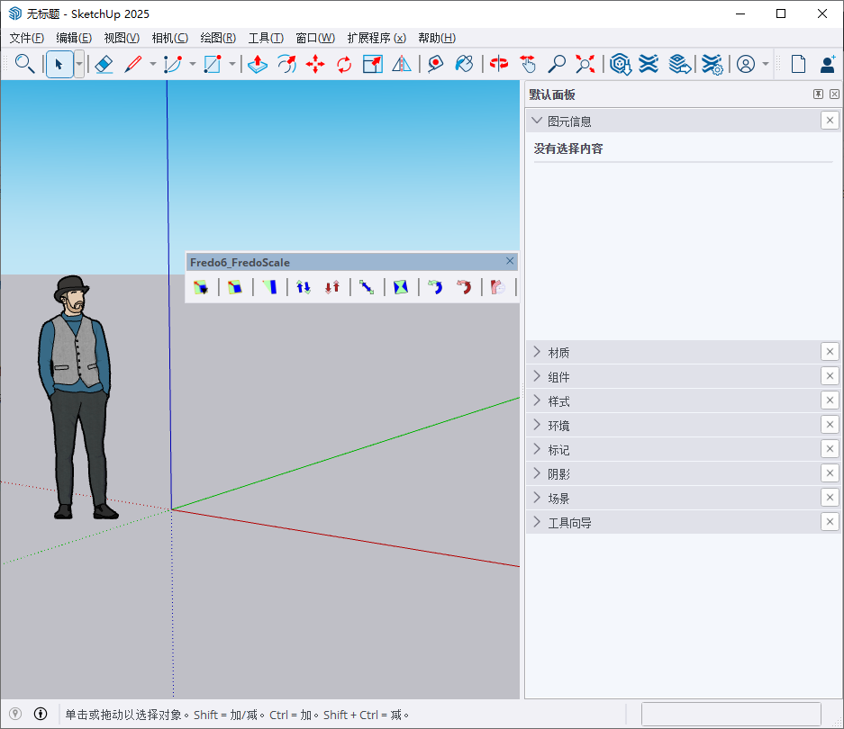The width and height of the screenshot is (844, 729).
Task: Open the Arc tool dropdown arrow
Action: (x=192, y=64)
